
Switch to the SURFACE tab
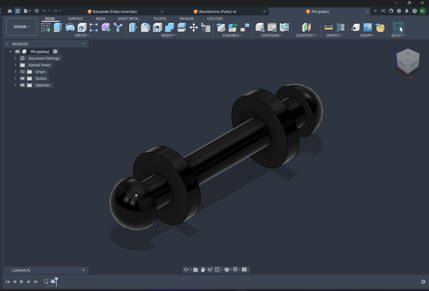75,19
